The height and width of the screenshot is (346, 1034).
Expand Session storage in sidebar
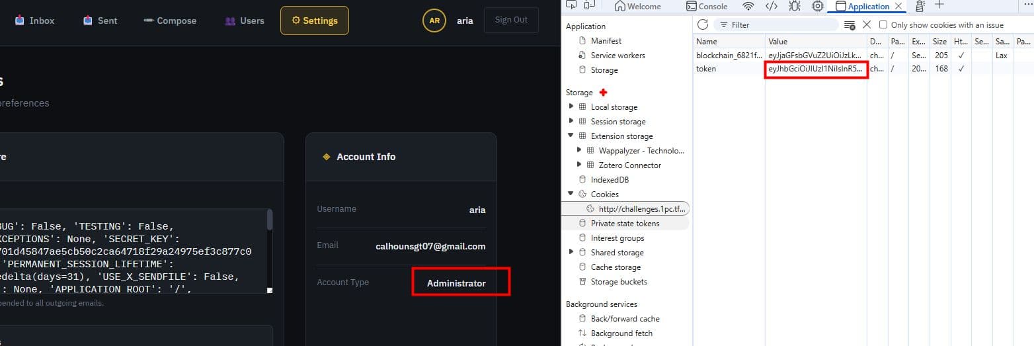click(571, 121)
